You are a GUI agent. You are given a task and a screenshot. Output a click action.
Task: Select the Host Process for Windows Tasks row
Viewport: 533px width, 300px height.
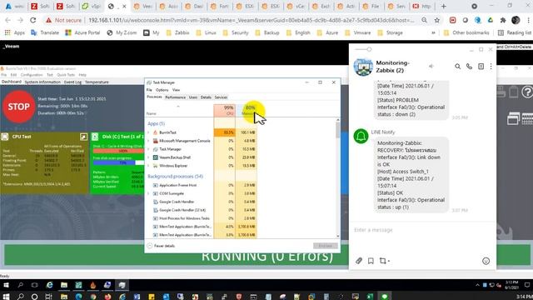[x=184, y=218]
